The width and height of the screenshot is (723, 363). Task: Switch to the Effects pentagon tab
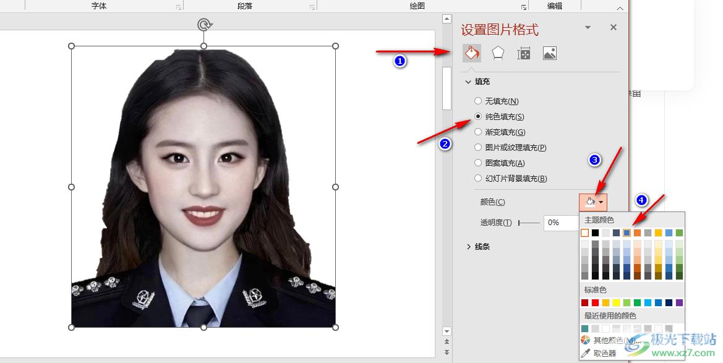pos(497,54)
